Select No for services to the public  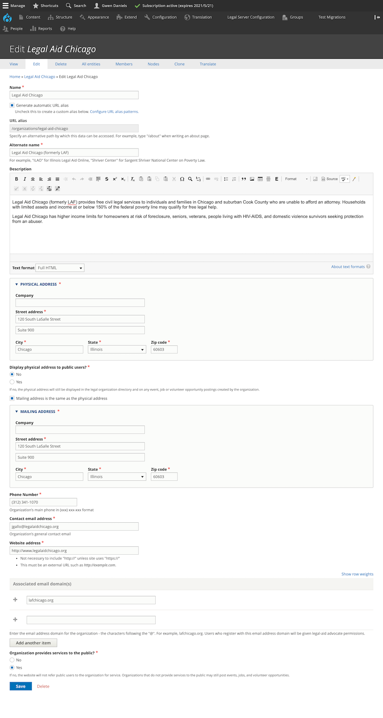12,660
